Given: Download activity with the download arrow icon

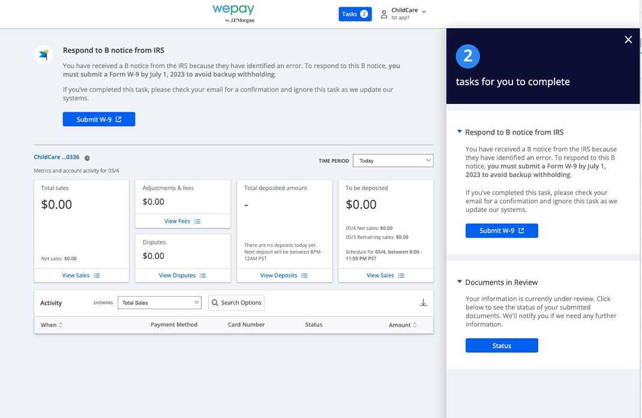Looking at the screenshot, I should (424, 303).
